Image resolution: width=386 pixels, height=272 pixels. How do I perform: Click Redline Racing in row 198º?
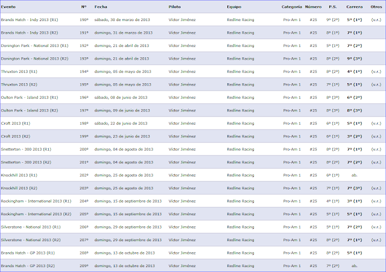(x=241, y=123)
